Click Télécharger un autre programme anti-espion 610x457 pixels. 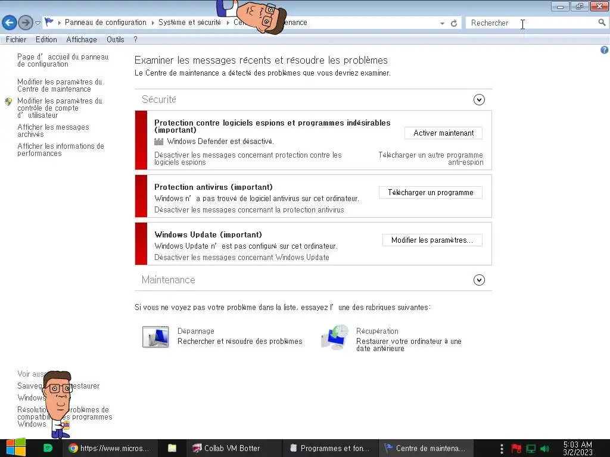click(431, 158)
